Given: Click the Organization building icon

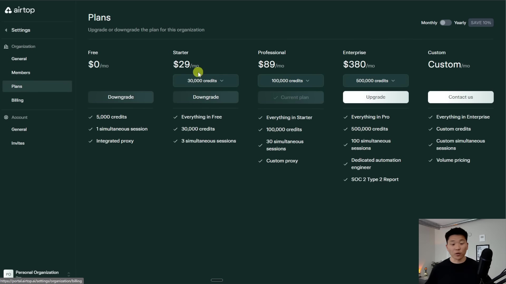Looking at the screenshot, I should tap(6, 47).
